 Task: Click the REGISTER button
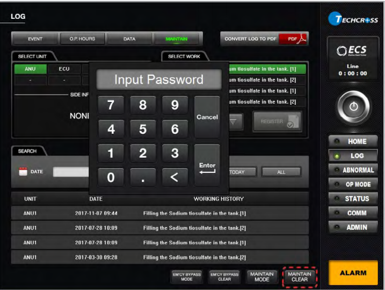pos(277,121)
